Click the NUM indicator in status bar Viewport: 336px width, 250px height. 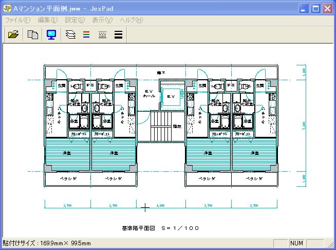click(297, 243)
